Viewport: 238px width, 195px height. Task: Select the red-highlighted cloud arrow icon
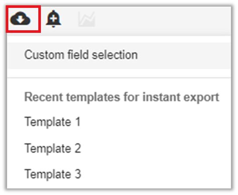click(20, 18)
